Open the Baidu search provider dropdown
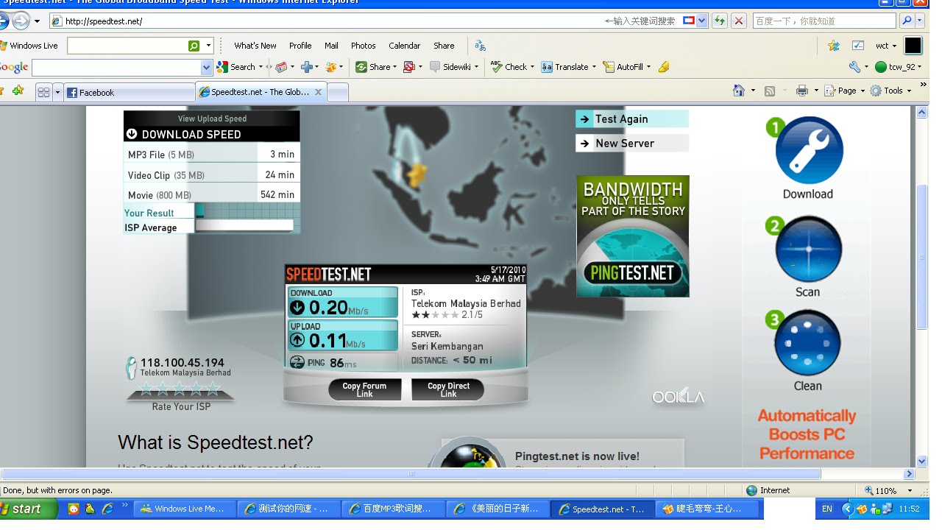Screen dimensions: 942x530 [x=921, y=21]
